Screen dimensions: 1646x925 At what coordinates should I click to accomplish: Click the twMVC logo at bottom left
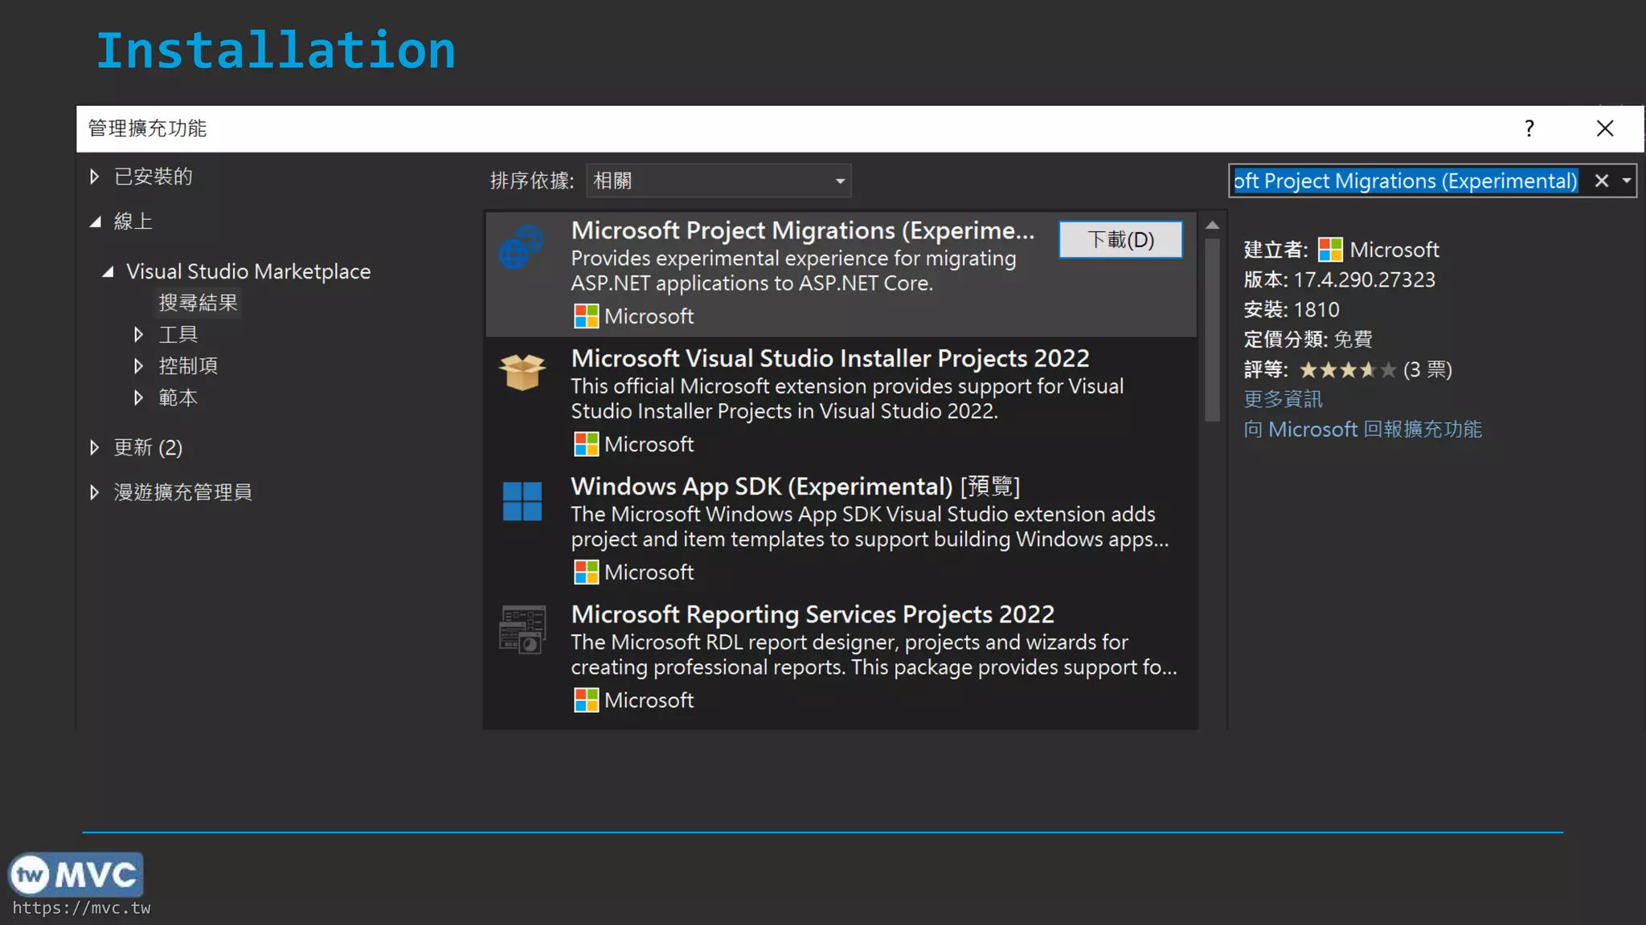[x=76, y=874]
